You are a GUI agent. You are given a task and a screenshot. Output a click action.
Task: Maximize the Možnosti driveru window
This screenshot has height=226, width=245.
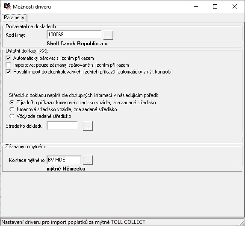(215, 6)
